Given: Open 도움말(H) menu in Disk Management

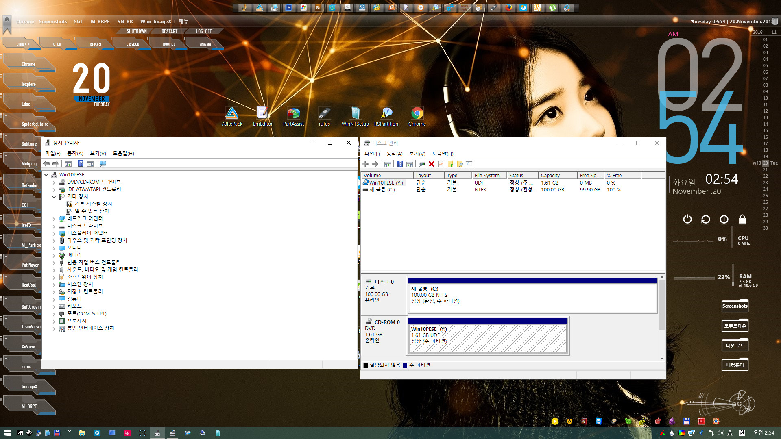Looking at the screenshot, I should (443, 154).
